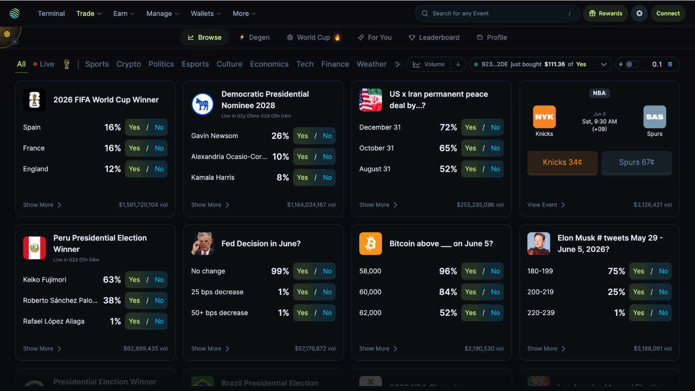Open the Rewards button
This screenshot has width=695, height=391.
(x=606, y=13)
